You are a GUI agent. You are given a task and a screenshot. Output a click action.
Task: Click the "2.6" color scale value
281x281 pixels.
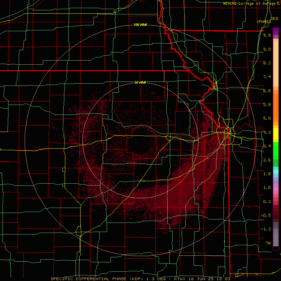267,160
